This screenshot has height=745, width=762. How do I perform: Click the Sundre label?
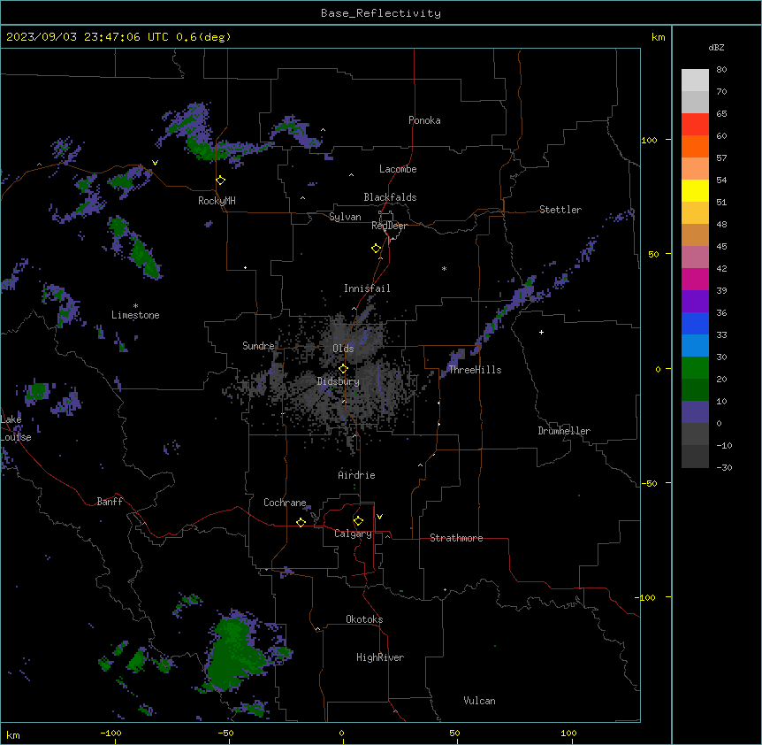point(258,346)
